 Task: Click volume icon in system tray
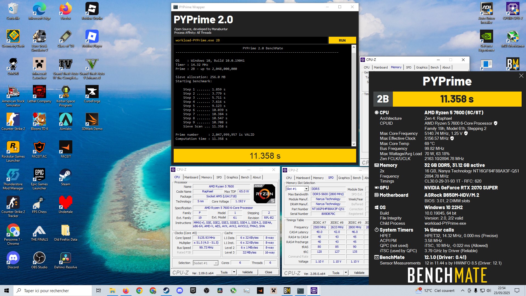[x=489, y=291]
